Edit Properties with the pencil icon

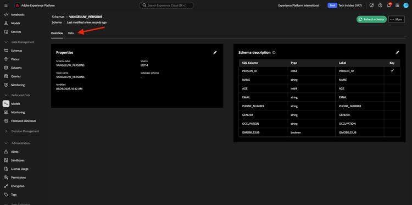pos(215,53)
